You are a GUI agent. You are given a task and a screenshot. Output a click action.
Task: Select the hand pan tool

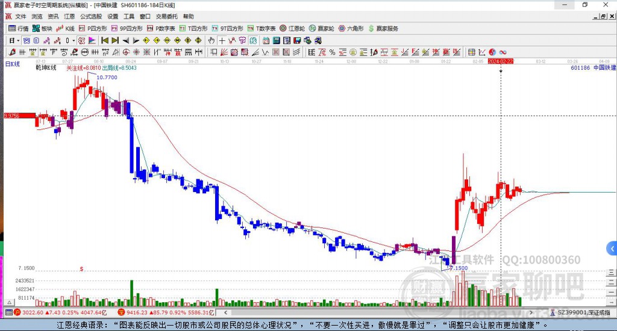[x=211, y=40]
